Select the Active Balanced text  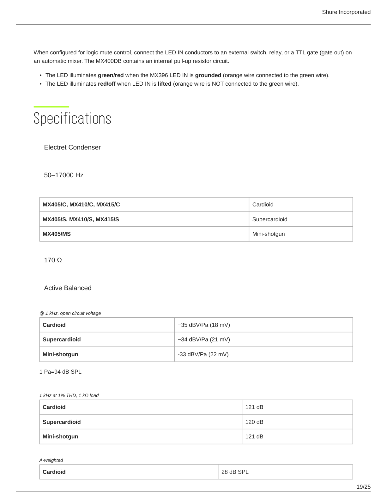68,288
